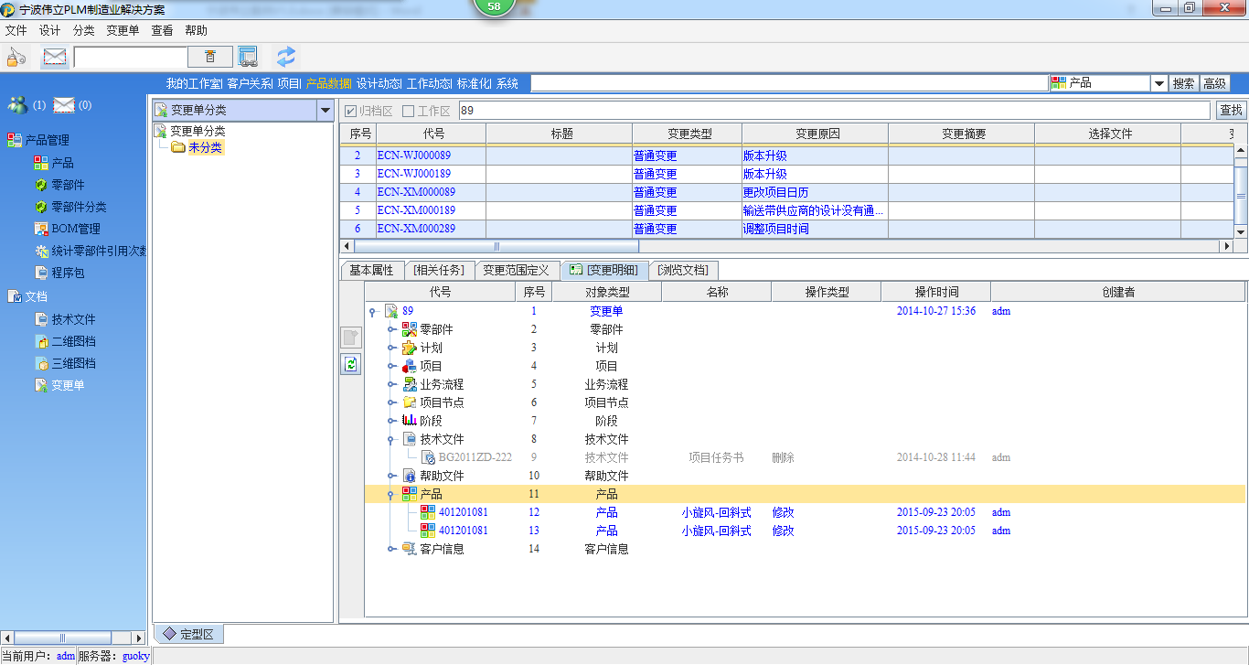1249x665 pixels.
Task: Click the blue refresh arrows toolbar icon
Action: pyautogui.click(x=286, y=57)
